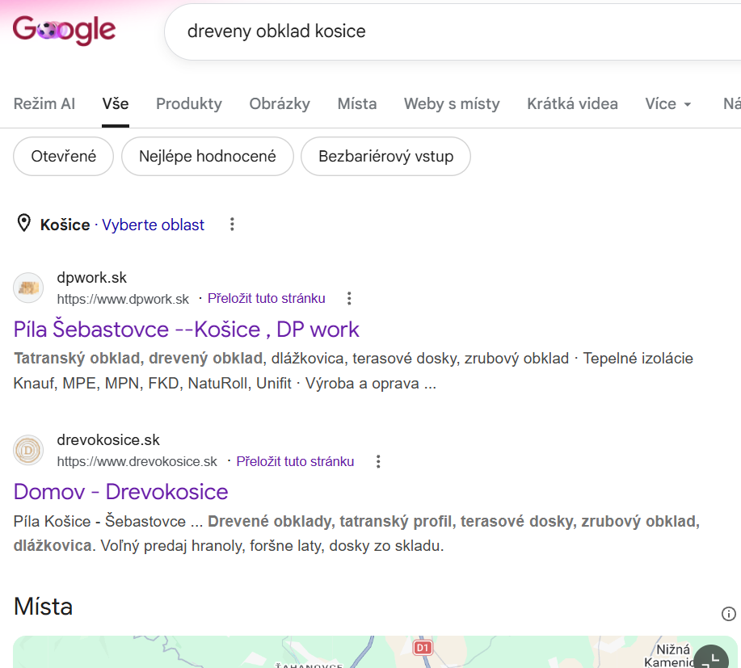Click the https://www.dpwork.sk URL
This screenshot has width=741, height=668.
point(123,299)
